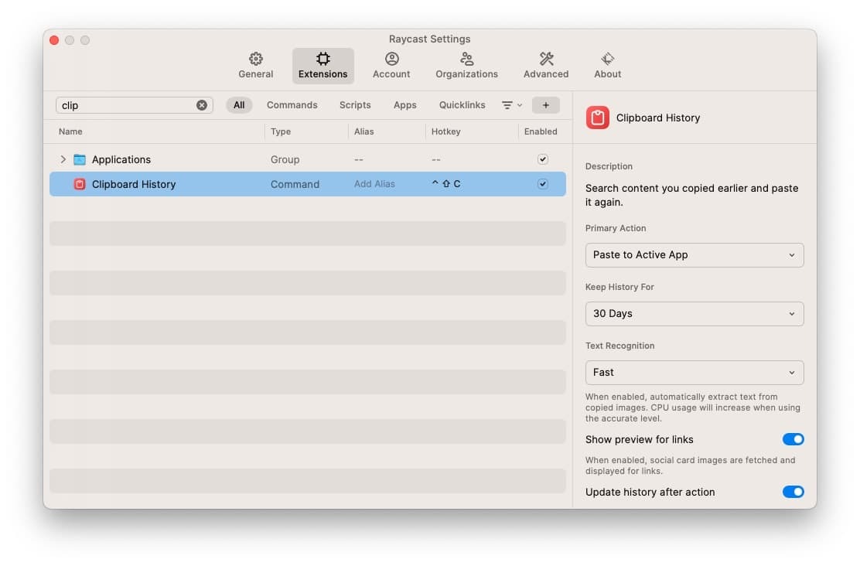This screenshot has height=566, width=860.
Task: Select the Clipboard History row label
Action: pyautogui.click(x=134, y=184)
